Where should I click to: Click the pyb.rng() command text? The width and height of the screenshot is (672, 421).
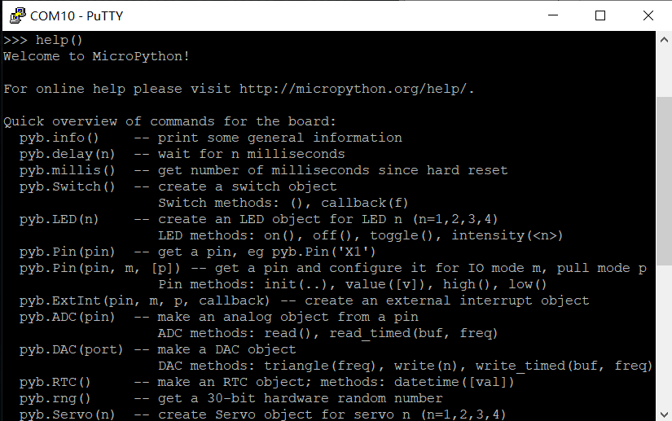[55, 398]
